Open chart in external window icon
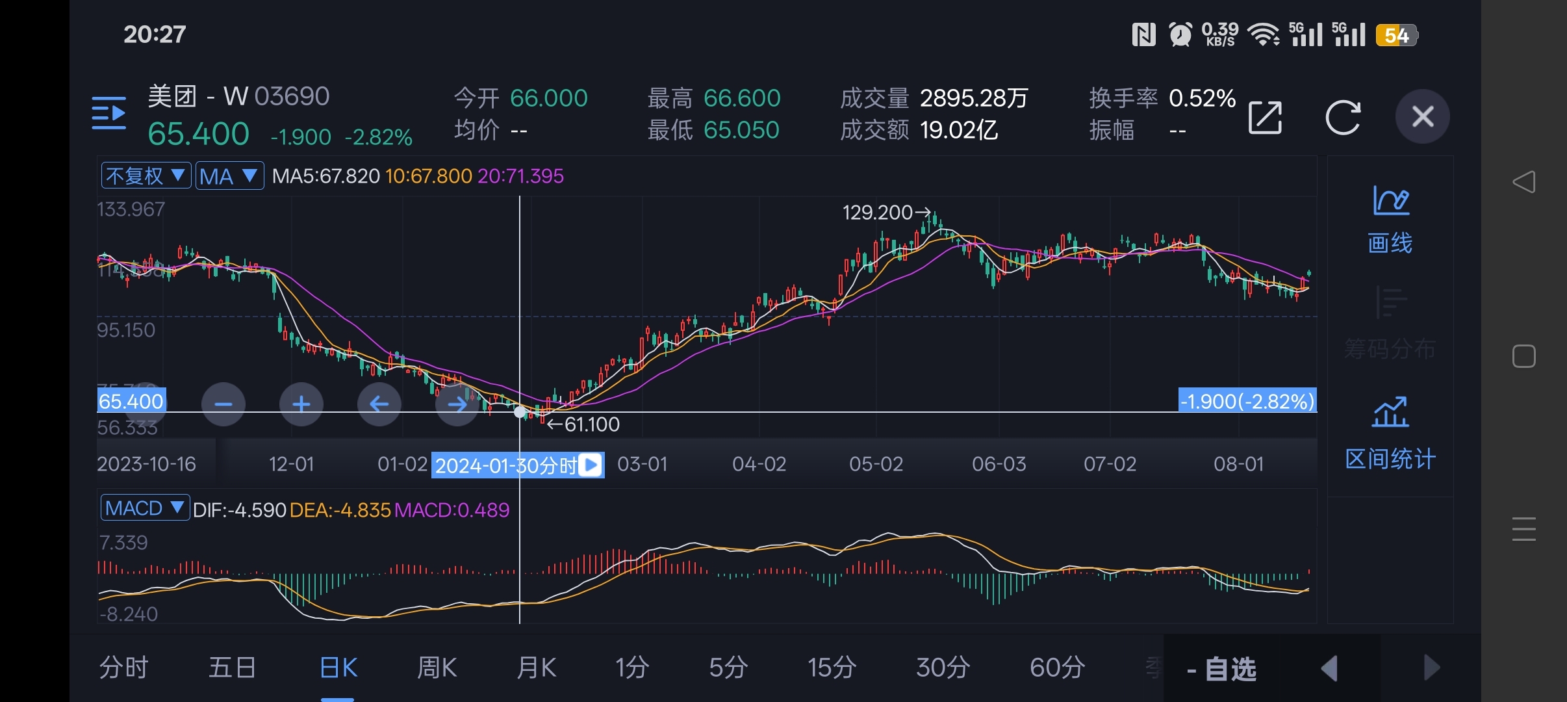1567x702 pixels. [1264, 118]
